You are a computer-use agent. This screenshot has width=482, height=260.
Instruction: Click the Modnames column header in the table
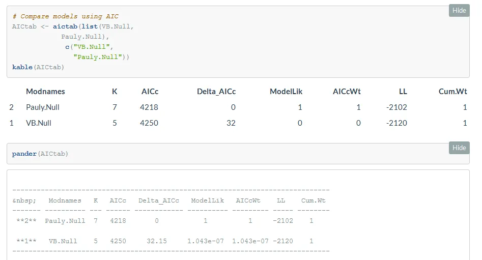point(45,92)
